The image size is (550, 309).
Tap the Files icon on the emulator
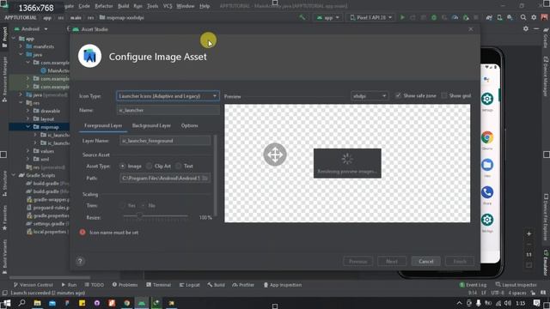coord(487,165)
